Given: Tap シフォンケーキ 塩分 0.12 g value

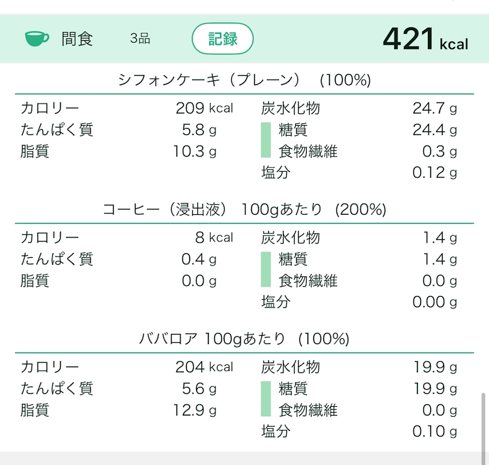Looking at the screenshot, I should [x=434, y=173].
